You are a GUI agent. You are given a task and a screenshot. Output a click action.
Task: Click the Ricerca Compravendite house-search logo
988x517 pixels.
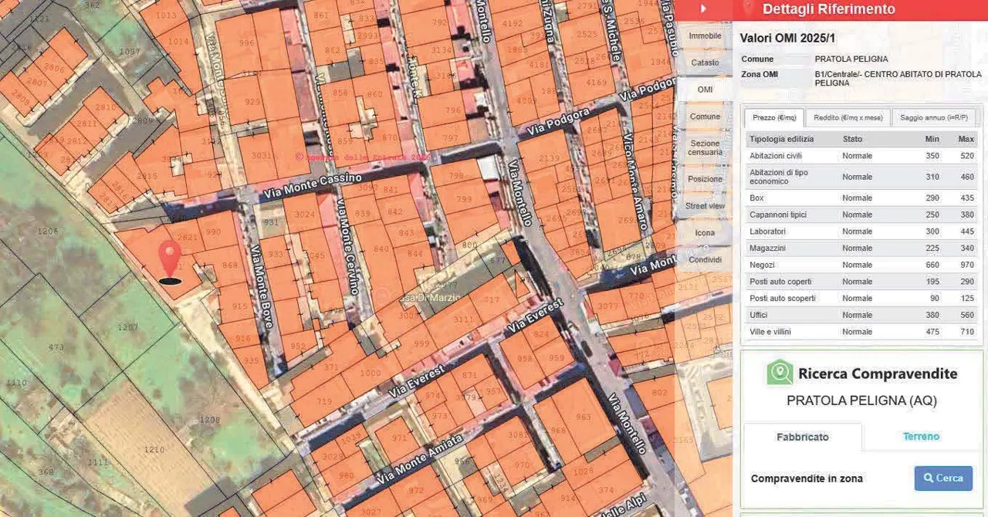pos(780,373)
